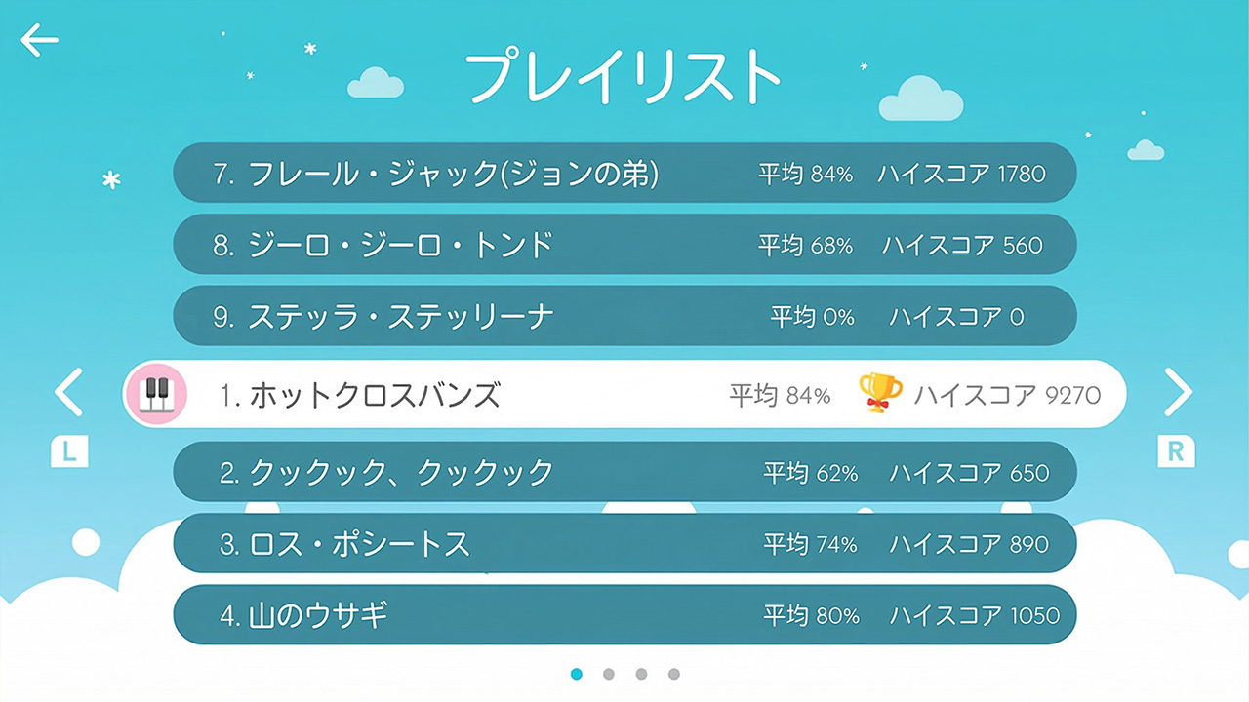The image size is (1249, 702).
Task: Go to next playlist page arrow
Action: point(1178,393)
